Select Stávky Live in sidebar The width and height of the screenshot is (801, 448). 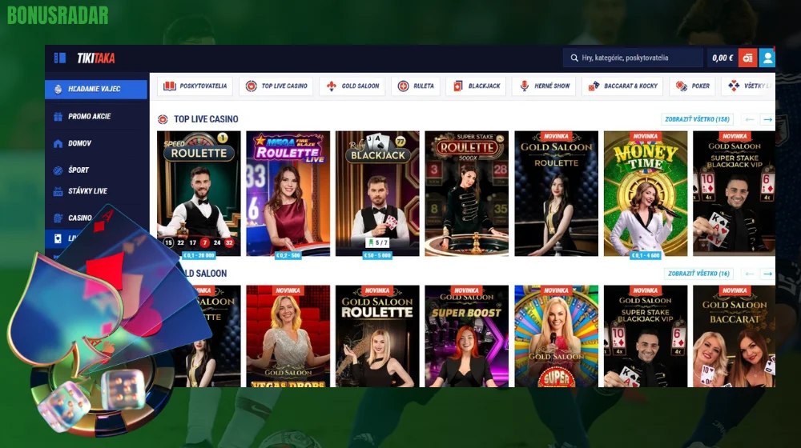[x=87, y=191]
